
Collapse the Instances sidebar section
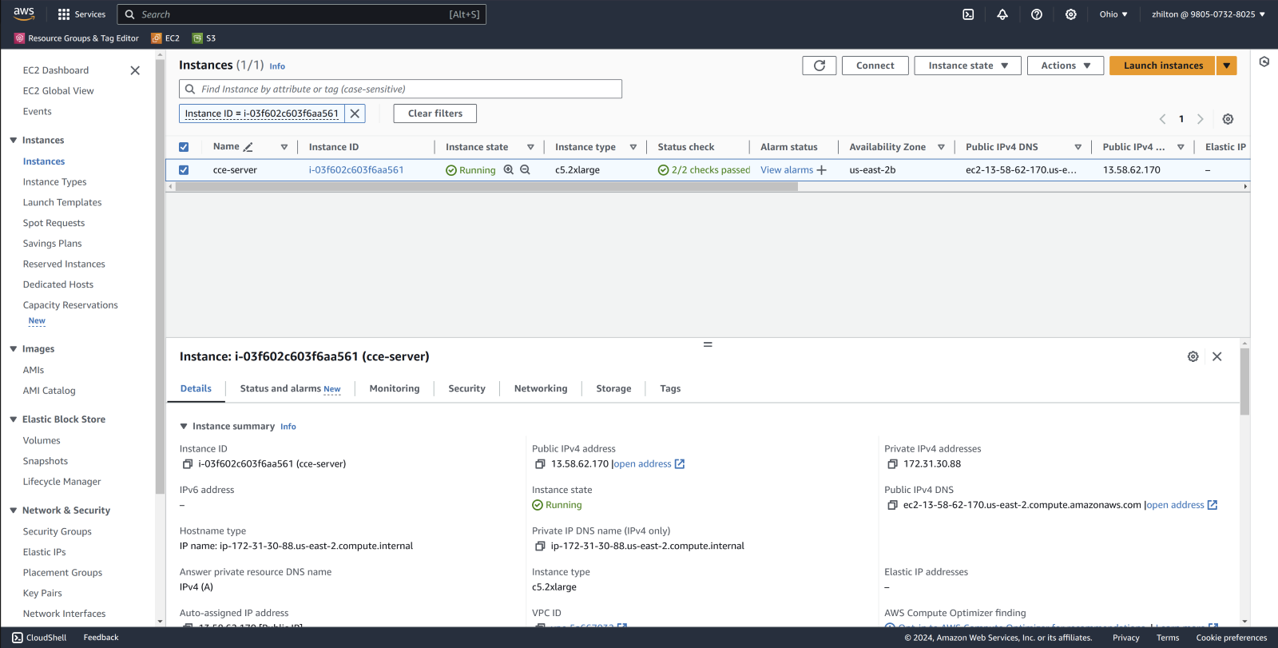point(14,140)
